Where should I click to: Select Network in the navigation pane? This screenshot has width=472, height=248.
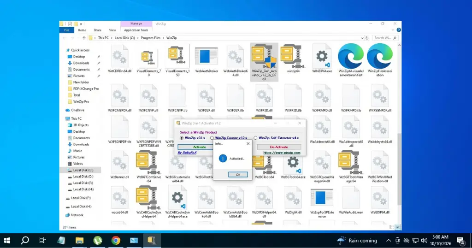[77, 215]
